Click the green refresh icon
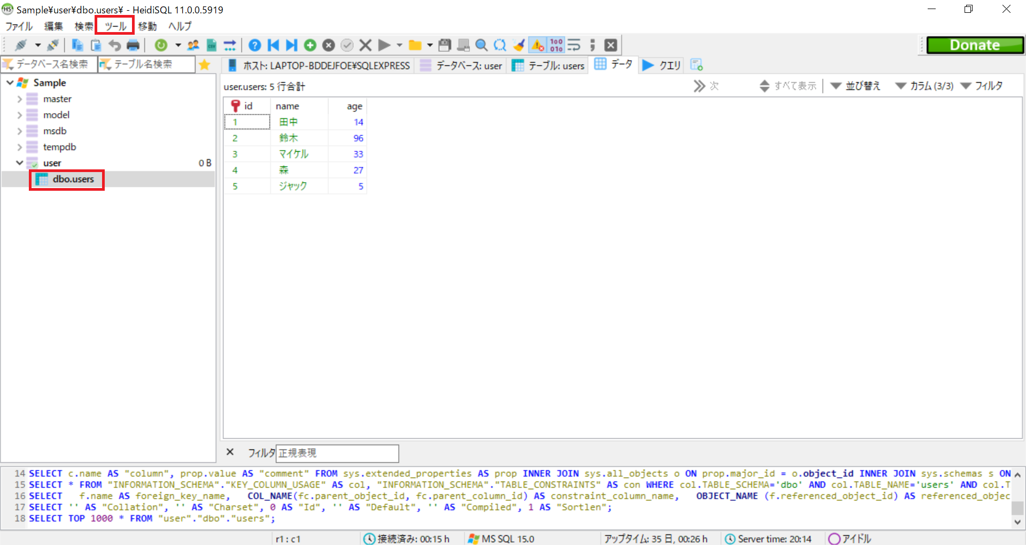 [x=161, y=45]
